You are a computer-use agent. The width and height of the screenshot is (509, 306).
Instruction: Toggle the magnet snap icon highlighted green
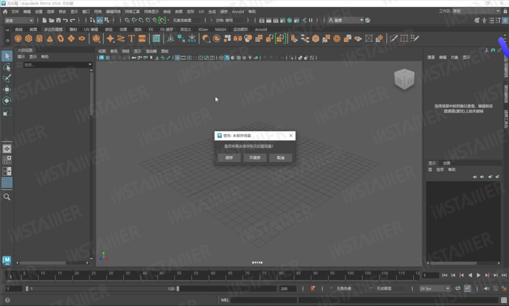click(x=162, y=20)
